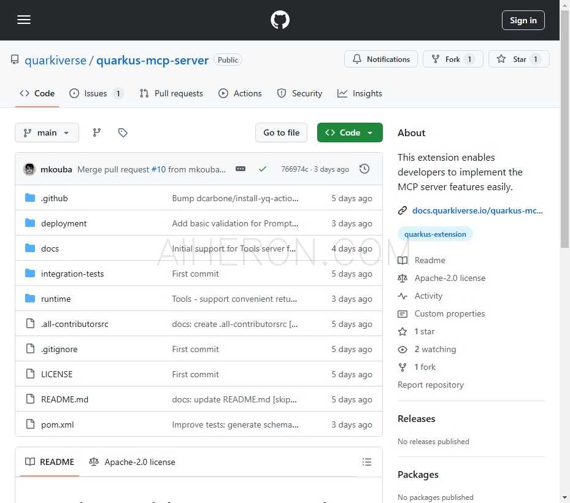Open the branches list icon
The width and height of the screenshot is (570, 503).
click(x=97, y=132)
